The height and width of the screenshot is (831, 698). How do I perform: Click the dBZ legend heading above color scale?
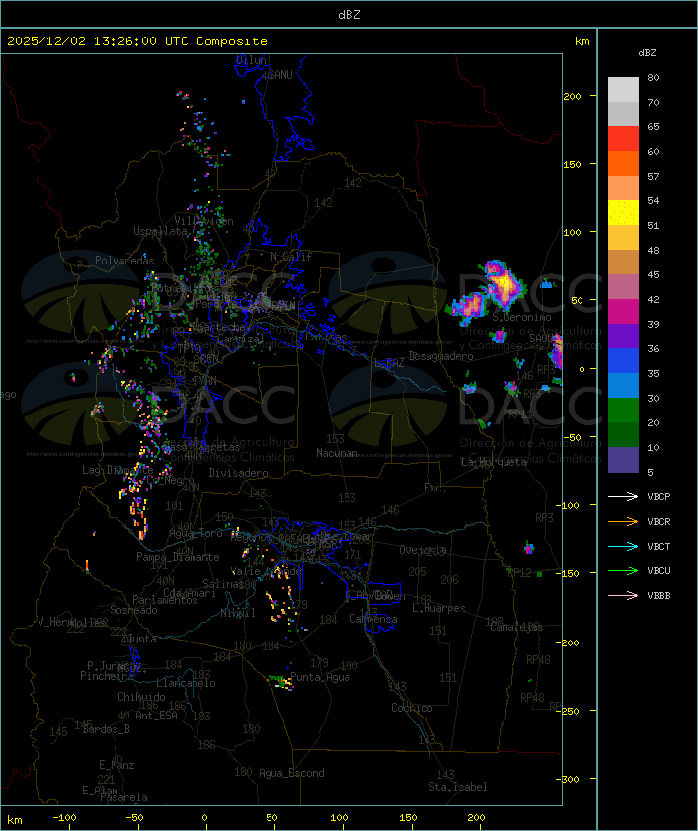tap(647, 53)
